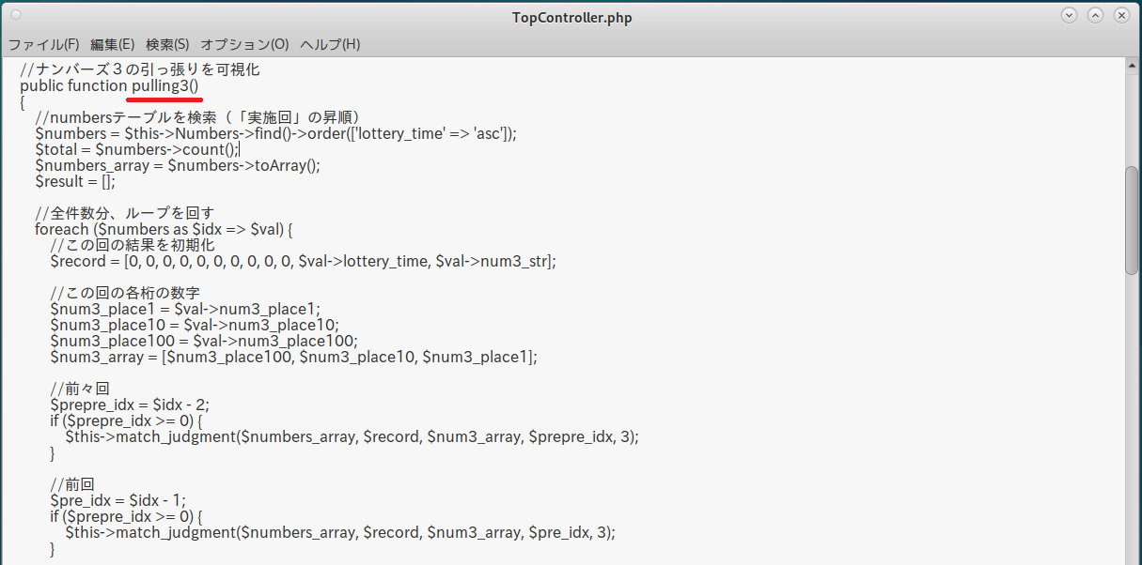Screen dimensions: 1142x565
Task: Click the $num3_array assignment line
Action: click(293, 357)
